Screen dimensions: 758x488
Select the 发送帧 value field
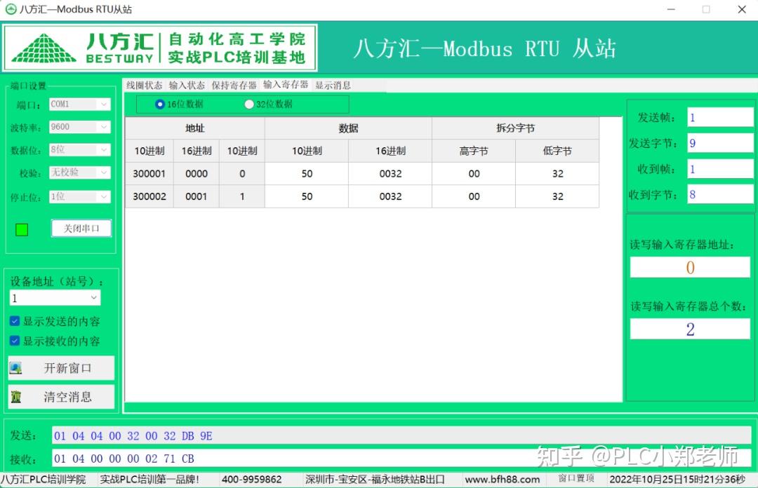tap(720, 117)
